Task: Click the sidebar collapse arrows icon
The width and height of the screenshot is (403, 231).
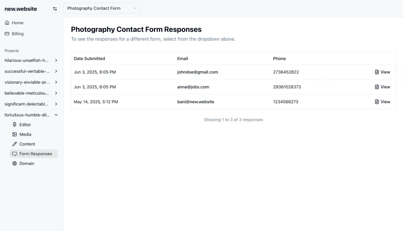Action: [55, 9]
